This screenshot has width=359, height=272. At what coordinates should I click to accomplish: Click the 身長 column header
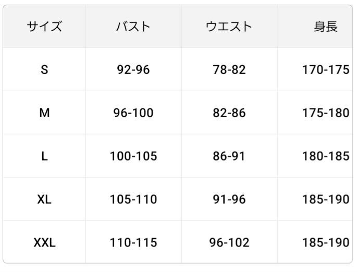325,27
